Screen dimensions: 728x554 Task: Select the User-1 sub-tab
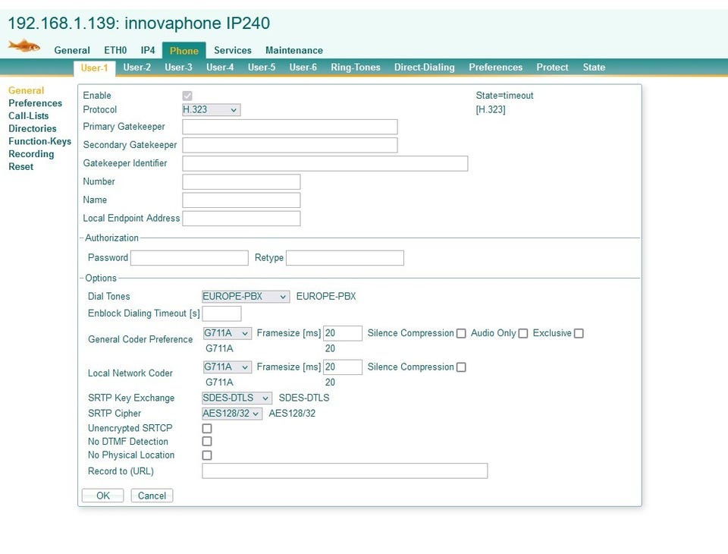tap(94, 68)
